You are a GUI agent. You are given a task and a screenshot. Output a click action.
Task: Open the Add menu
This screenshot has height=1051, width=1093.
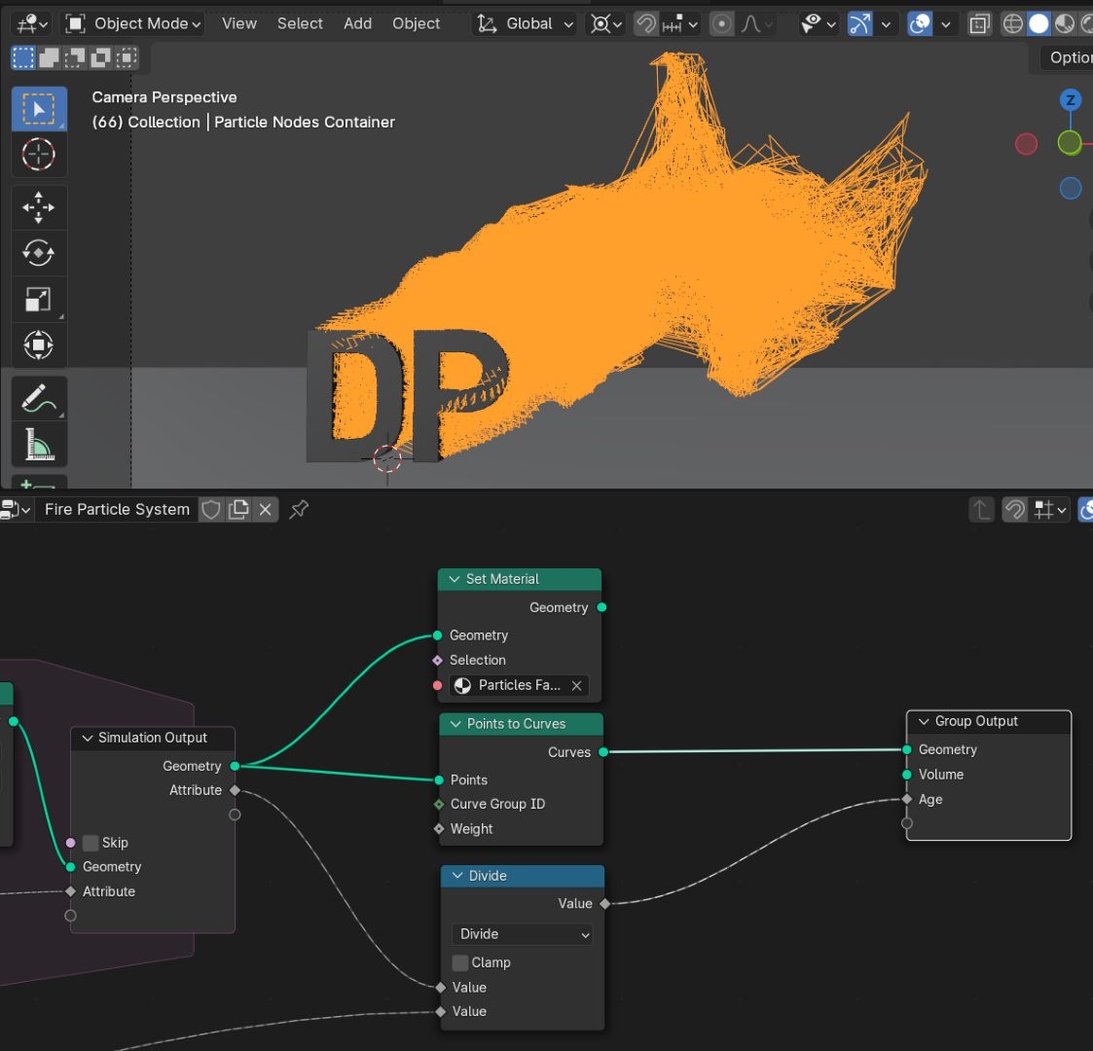point(357,23)
